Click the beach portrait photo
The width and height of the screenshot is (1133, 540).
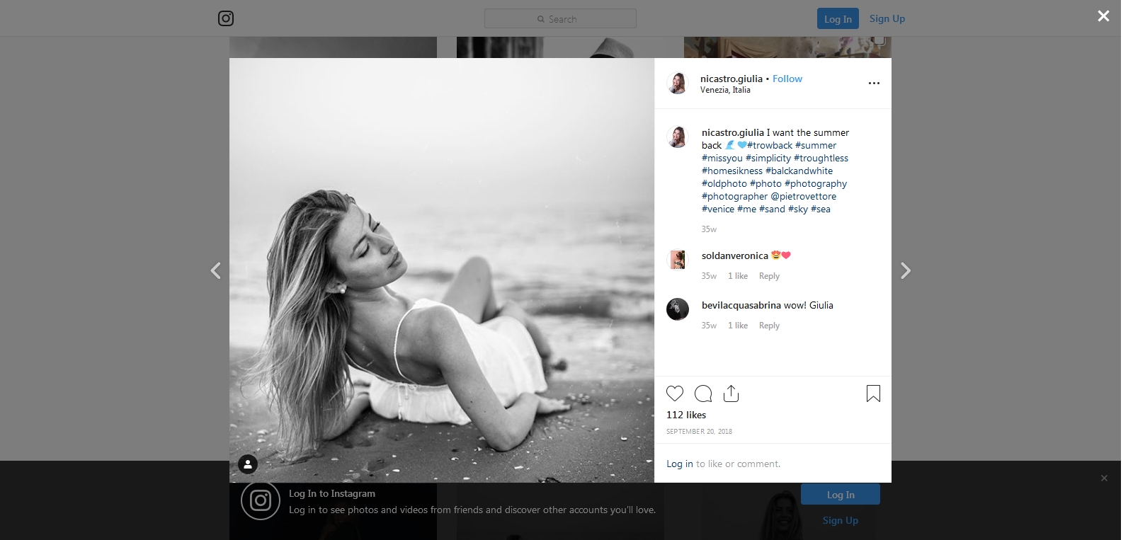pyautogui.click(x=442, y=270)
